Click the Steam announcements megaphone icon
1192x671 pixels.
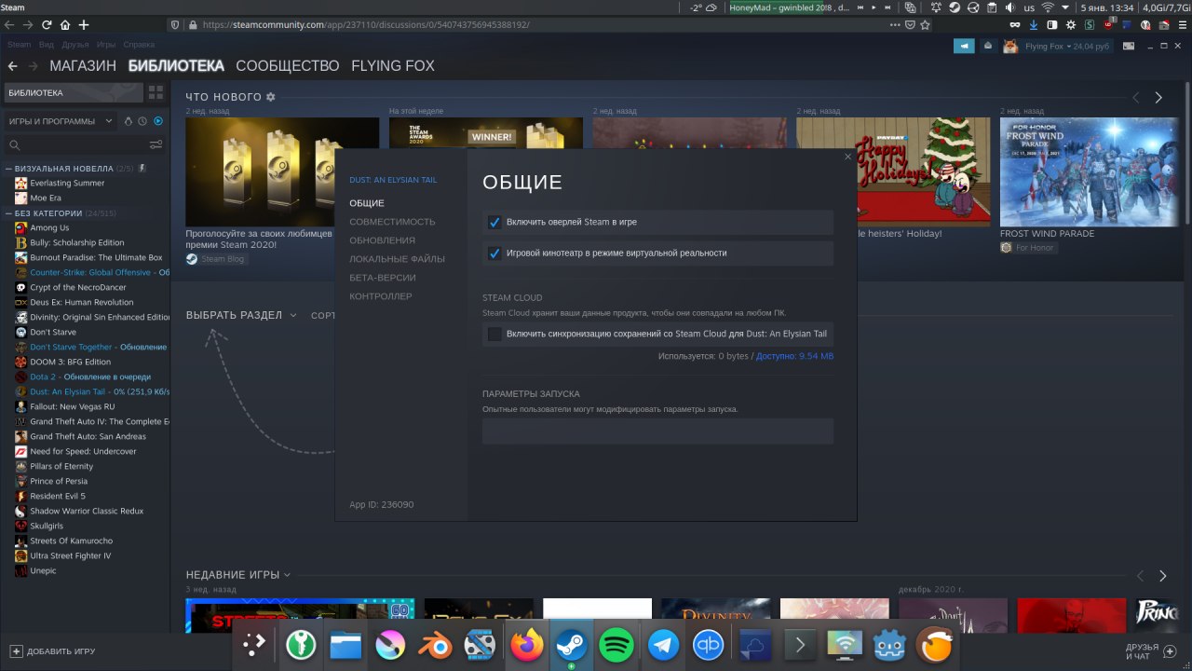click(x=964, y=46)
